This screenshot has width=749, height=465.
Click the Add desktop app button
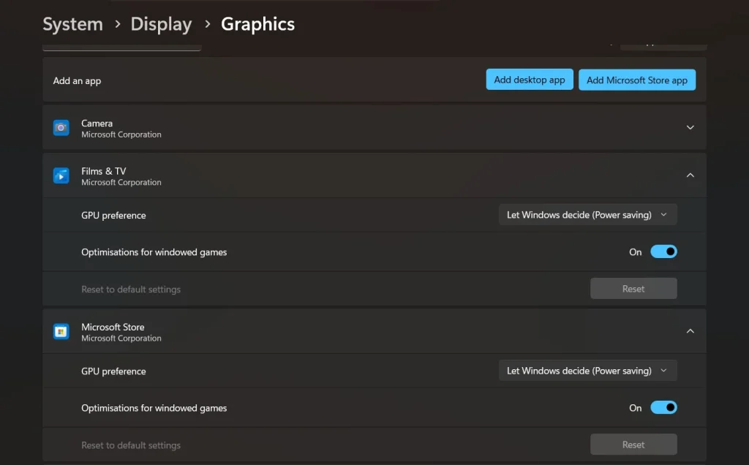pyautogui.click(x=529, y=79)
